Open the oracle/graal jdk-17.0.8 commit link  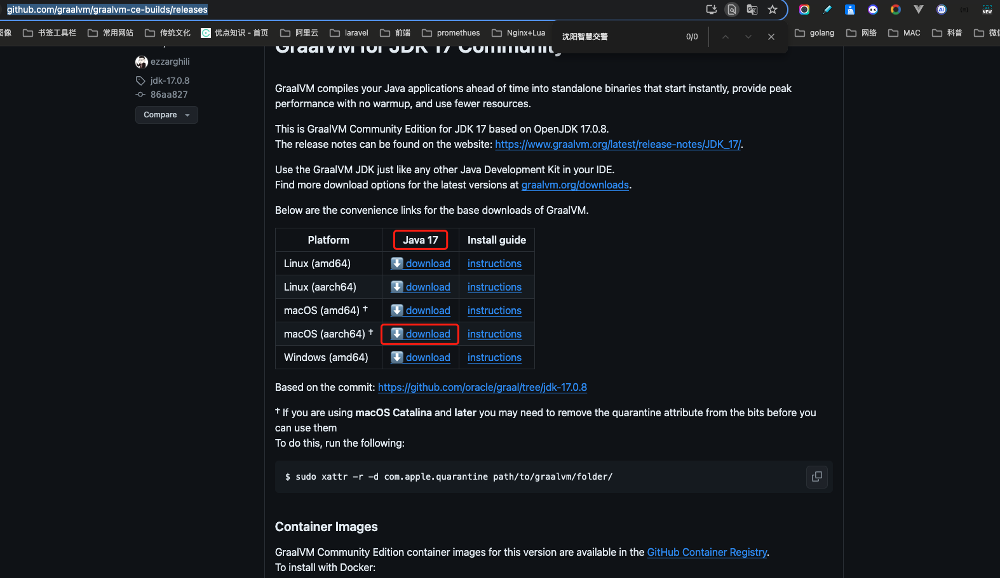482,387
